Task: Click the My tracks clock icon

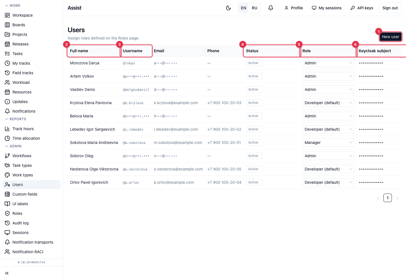Action: (x=7, y=63)
